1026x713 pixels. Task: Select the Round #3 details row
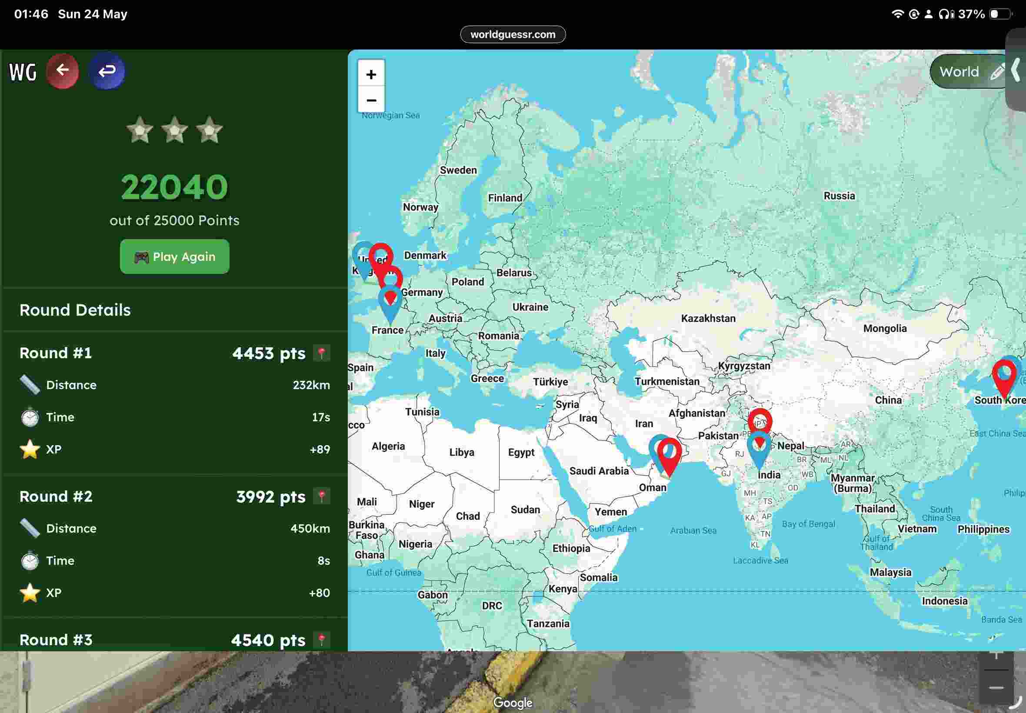pos(175,635)
